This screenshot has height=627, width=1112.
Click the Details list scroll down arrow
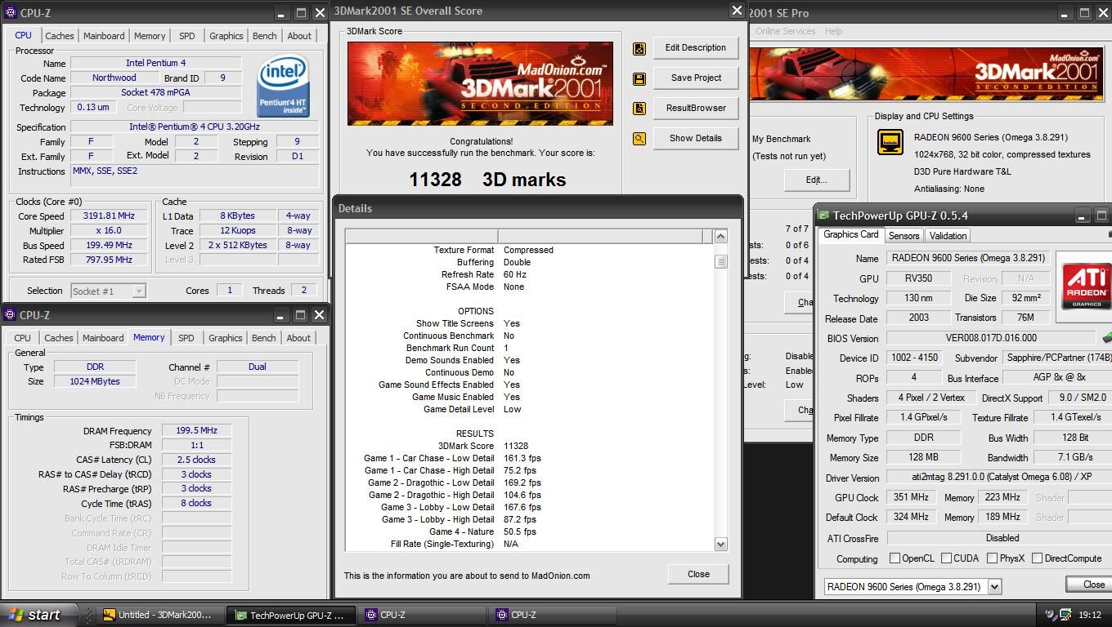tap(720, 544)
